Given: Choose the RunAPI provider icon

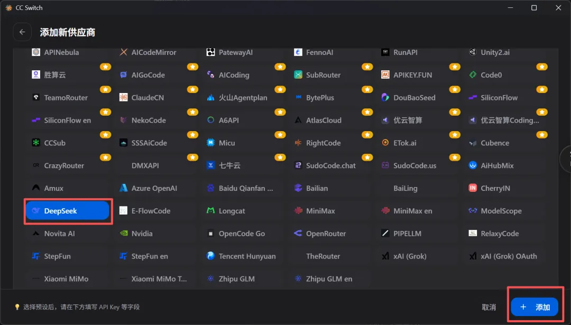Looking at the screenshot, I should 385,52.
